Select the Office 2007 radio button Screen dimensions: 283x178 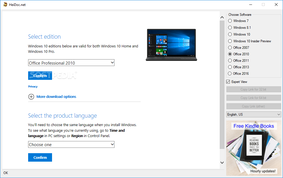pyautogui.click(x=230, y=48)
